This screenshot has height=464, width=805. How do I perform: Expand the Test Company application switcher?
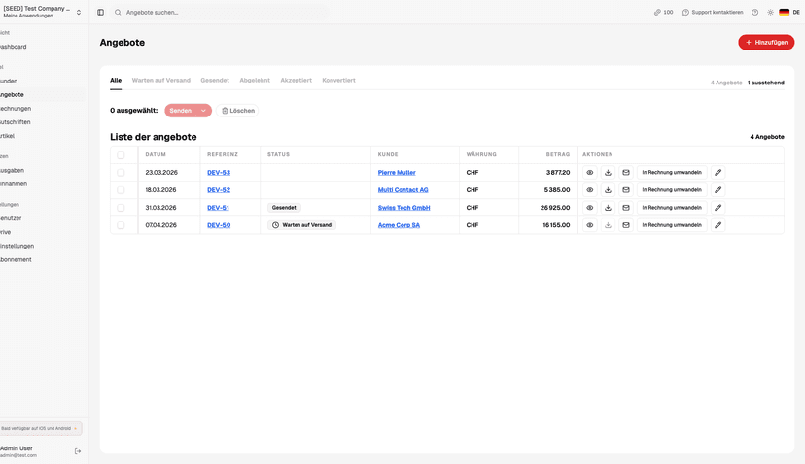click(79, 13)
